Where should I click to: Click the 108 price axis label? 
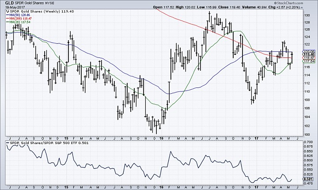click(307, 100)
